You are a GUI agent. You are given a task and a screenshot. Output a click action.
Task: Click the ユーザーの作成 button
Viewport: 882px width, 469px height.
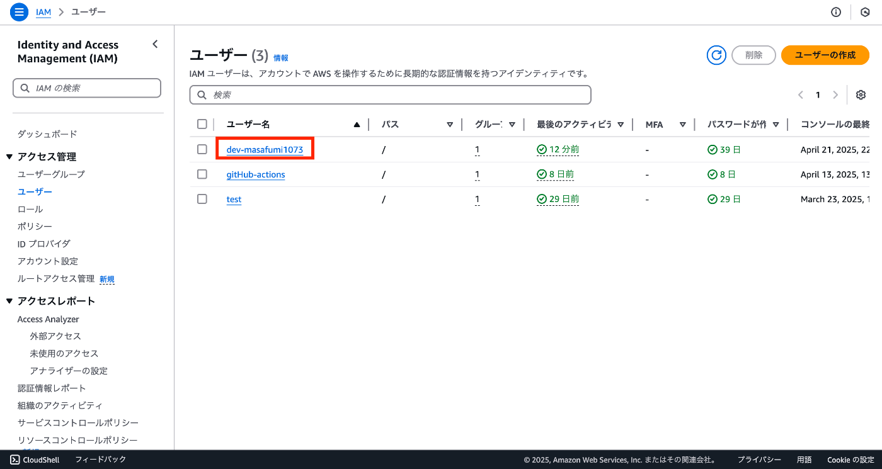point(825,55)
